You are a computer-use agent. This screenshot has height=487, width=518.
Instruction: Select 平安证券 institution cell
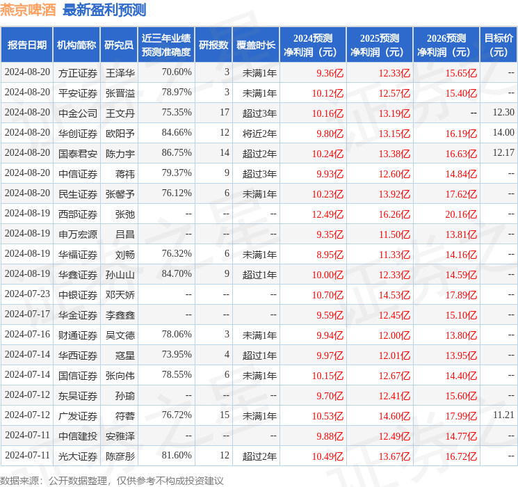click(78, 93)
